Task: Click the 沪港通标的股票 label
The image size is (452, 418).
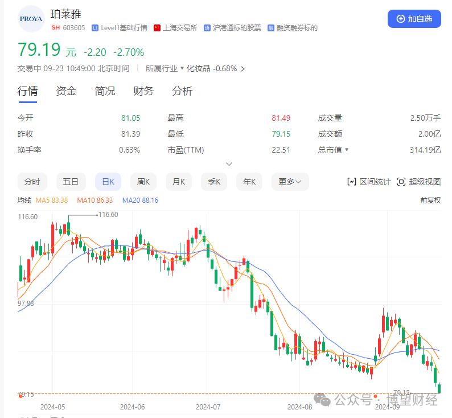Action: pos(237,28)
